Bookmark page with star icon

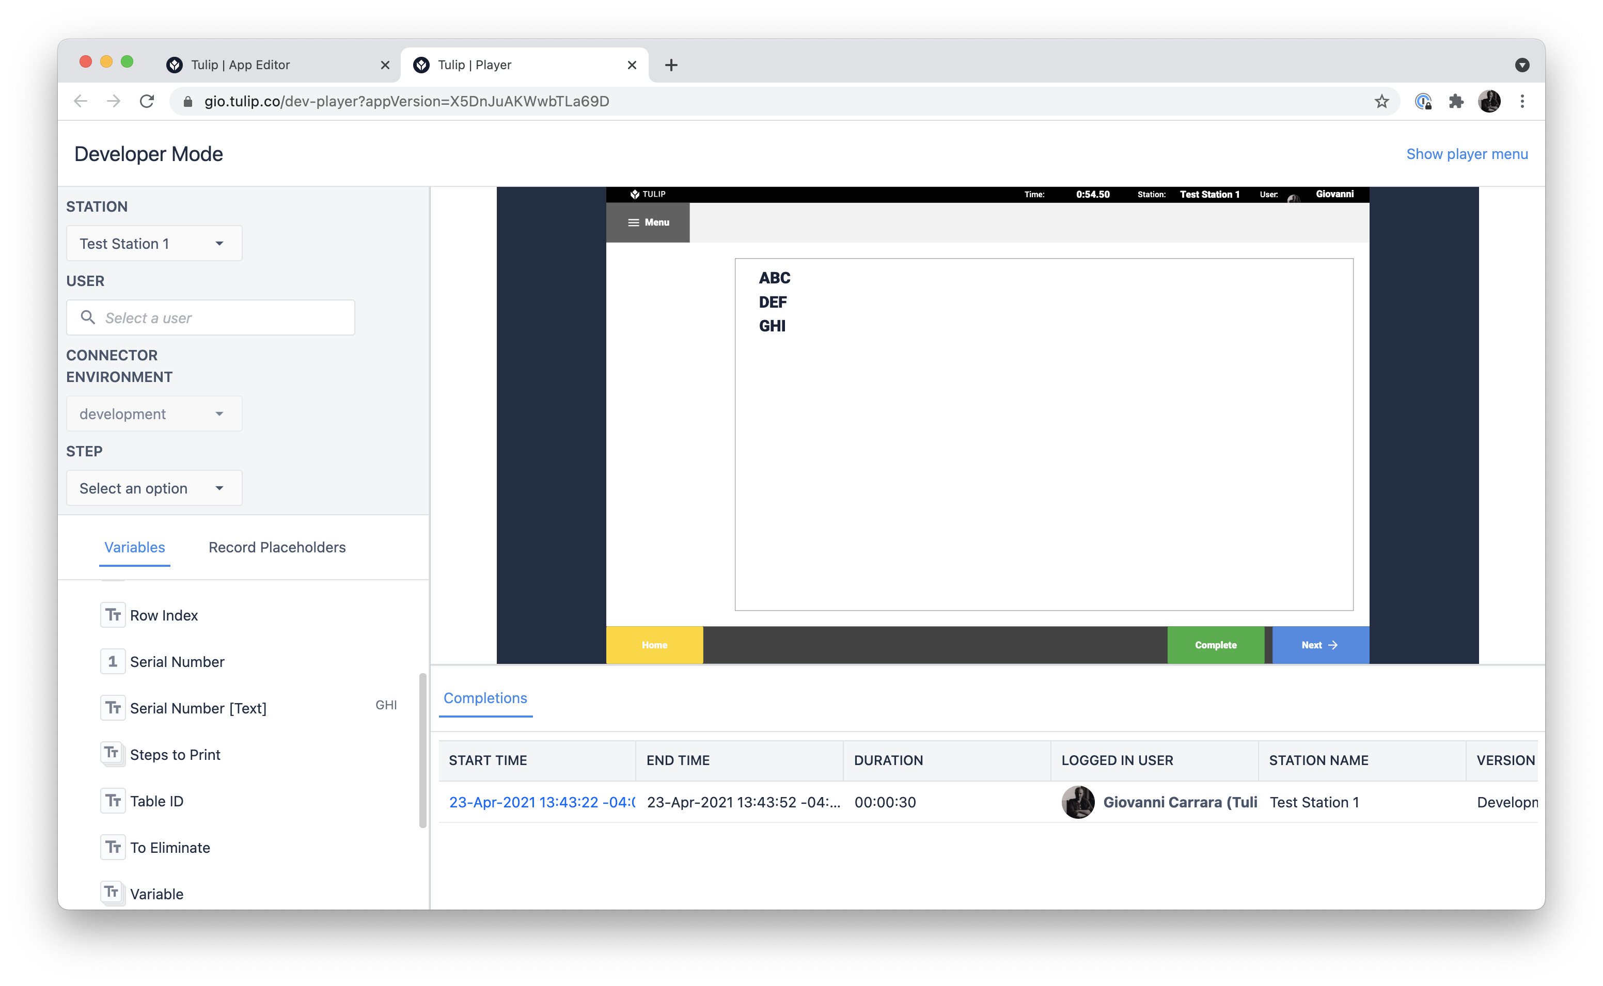pos(1381,101)
